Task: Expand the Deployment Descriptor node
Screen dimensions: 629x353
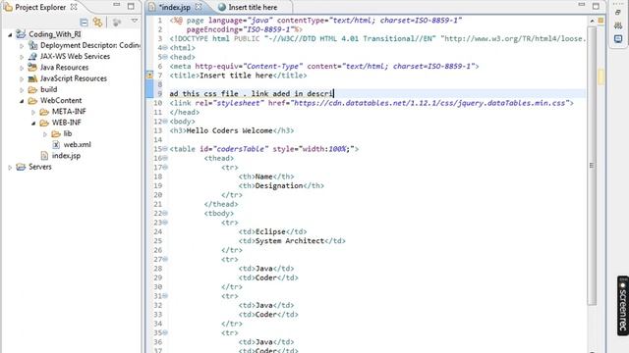Action: click(22, 46)
